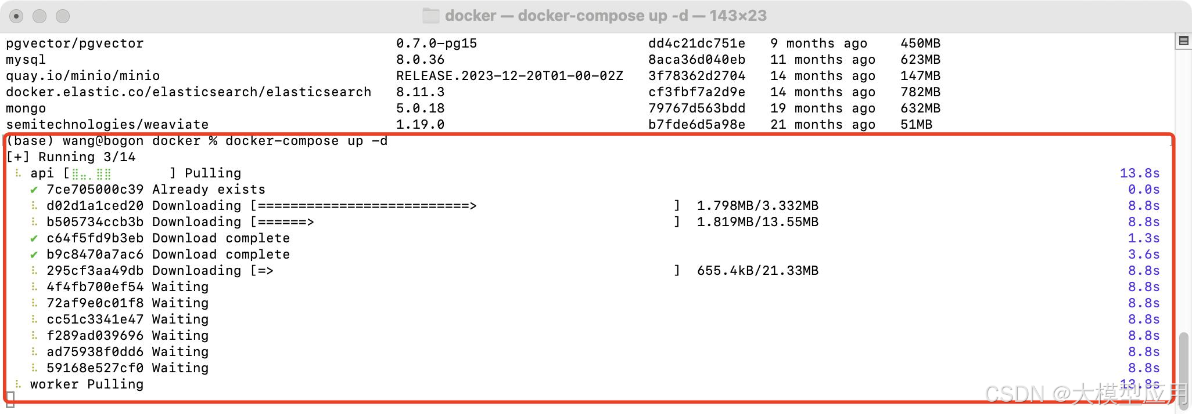
Task: Click the spinner next to 295cf3aa49db Downloading
Action: coord(33,270)
